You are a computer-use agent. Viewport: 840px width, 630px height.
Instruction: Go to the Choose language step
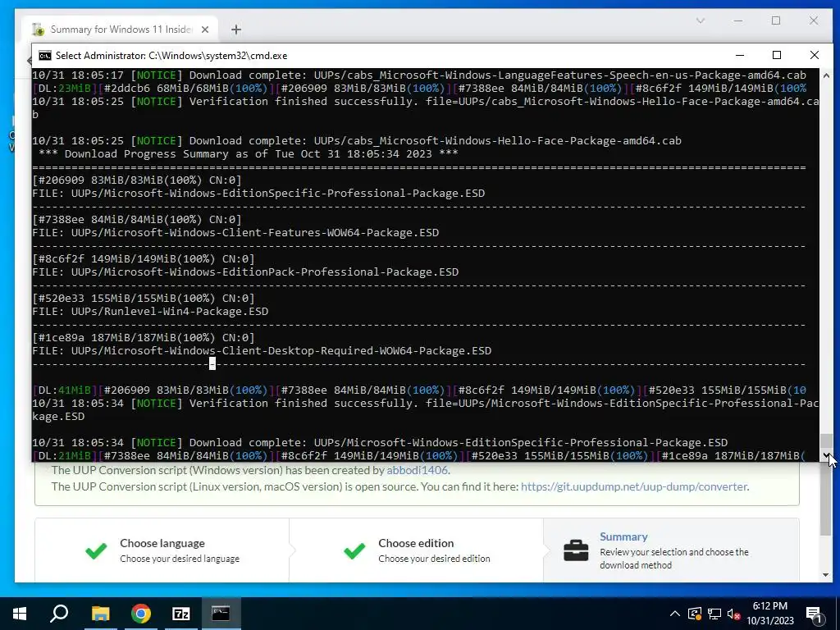[162, 550]
